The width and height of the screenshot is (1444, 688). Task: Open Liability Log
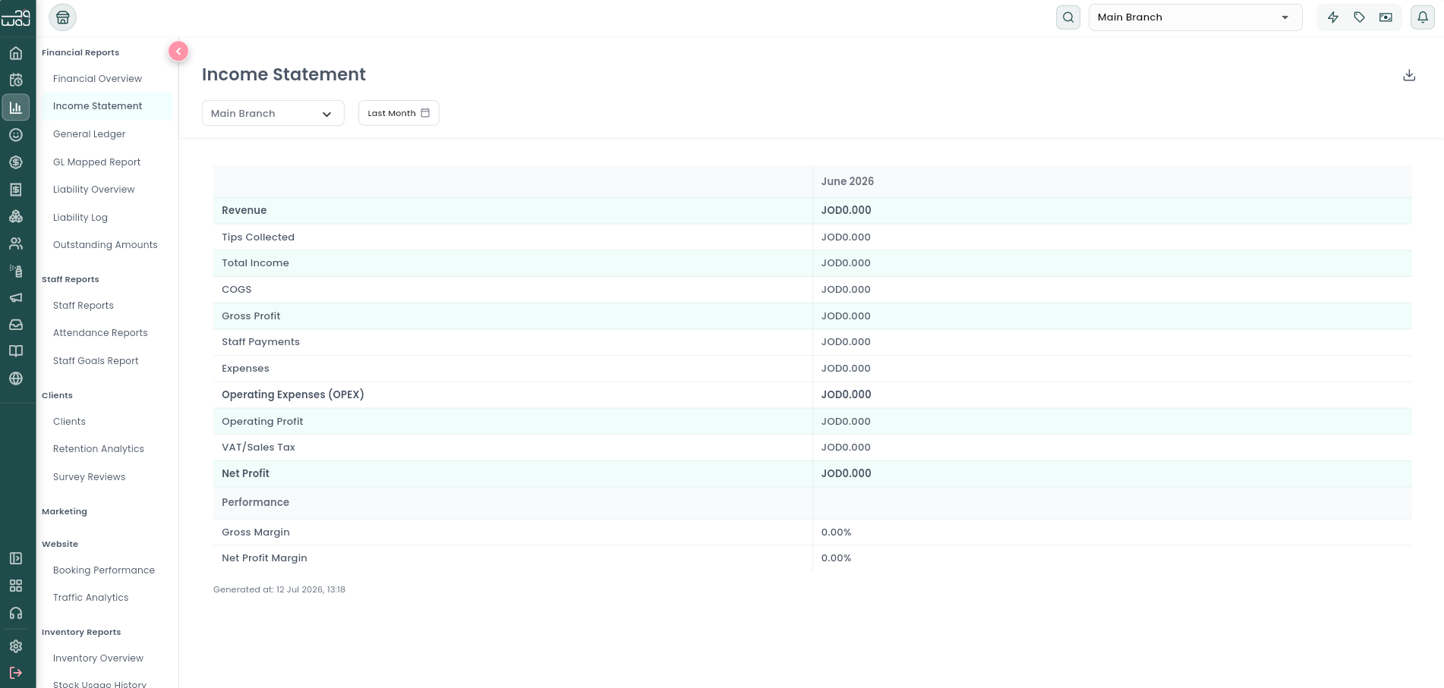pyautogui.click(x=80, y=218)
